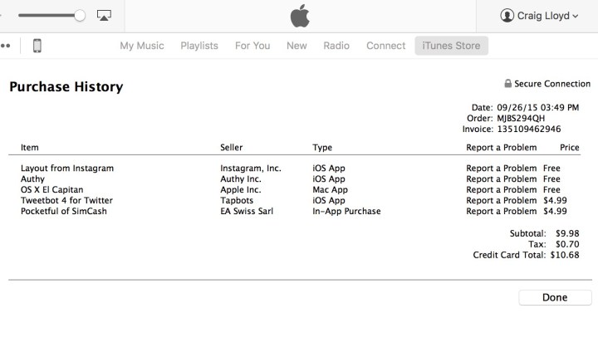Open the Radio tab
The width and height of the screenshot is (598, 357).
pyautogui.click(x=336, y=46)
